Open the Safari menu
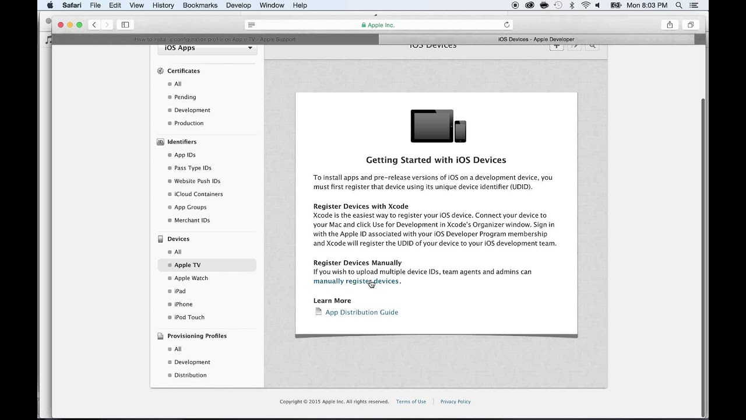Viewport: 746px width, 420px height. click(72, 5)
